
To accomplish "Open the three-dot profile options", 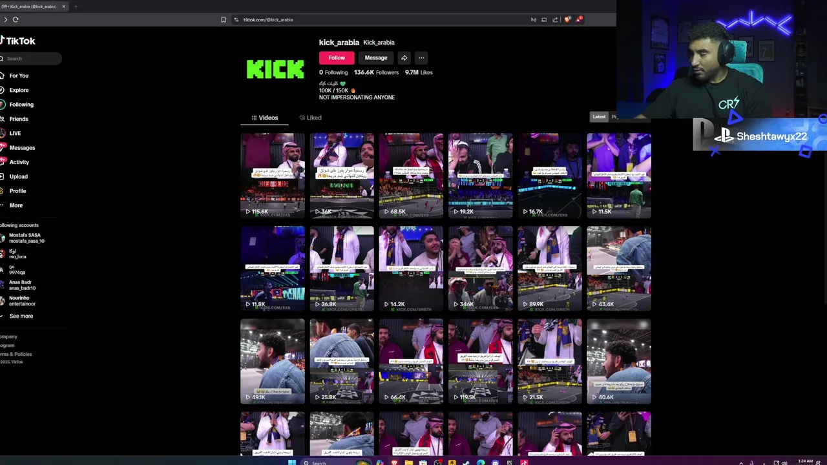I will 421,57.
